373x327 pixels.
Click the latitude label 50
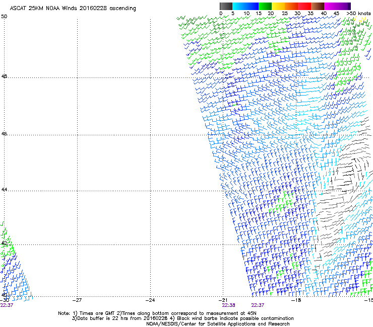[4, 17]
